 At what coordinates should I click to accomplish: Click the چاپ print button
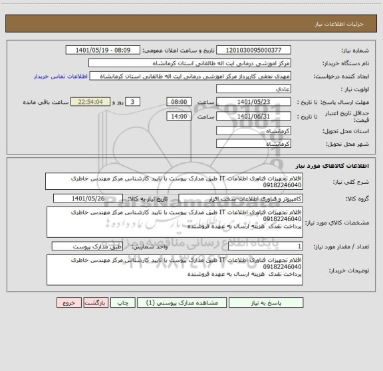pos(122,302)
